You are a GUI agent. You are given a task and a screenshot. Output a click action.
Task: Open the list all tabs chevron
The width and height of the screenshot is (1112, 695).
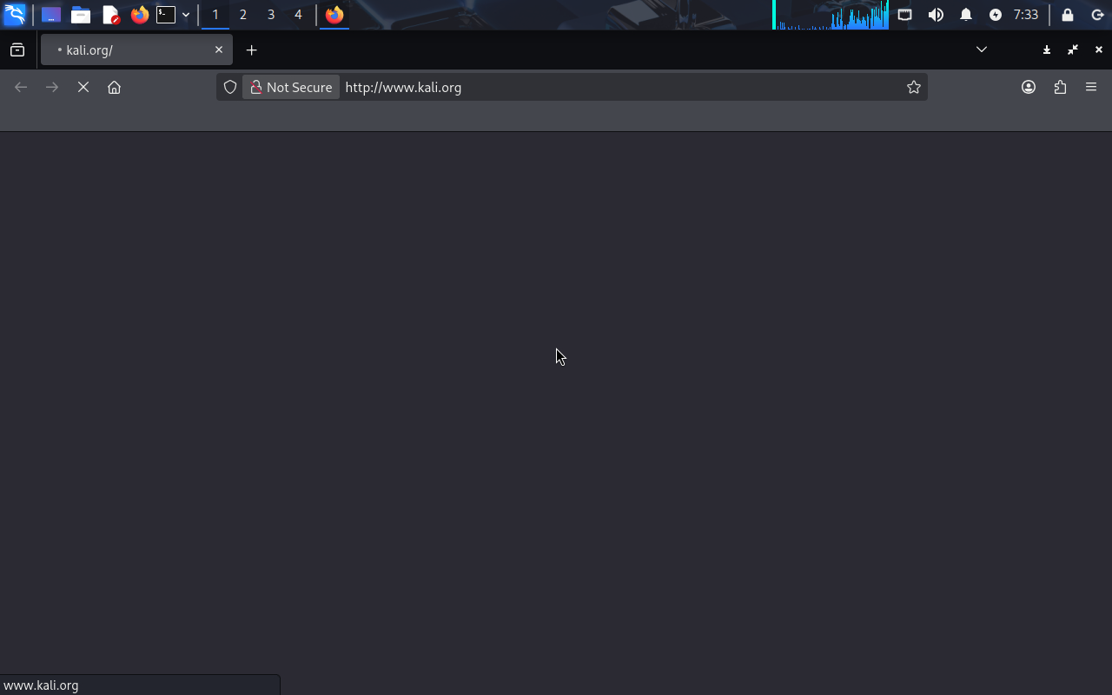[982, 50]
